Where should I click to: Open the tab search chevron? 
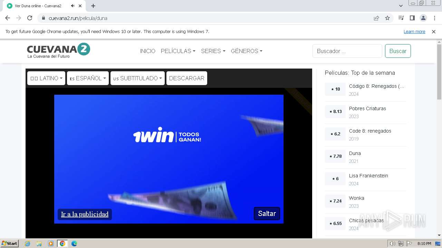tap(401, 6)
